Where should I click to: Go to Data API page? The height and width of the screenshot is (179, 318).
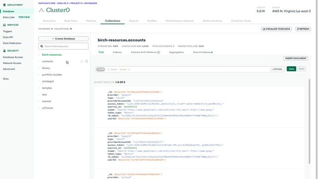[8, 37]
